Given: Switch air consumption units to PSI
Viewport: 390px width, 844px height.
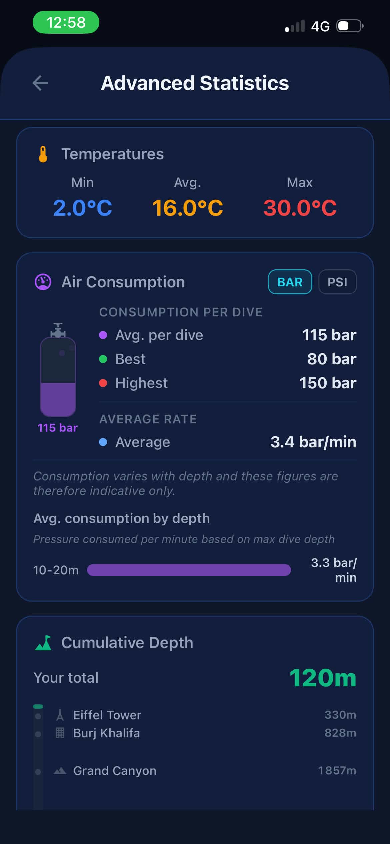Looking at the screenshot, I should 337,282.
